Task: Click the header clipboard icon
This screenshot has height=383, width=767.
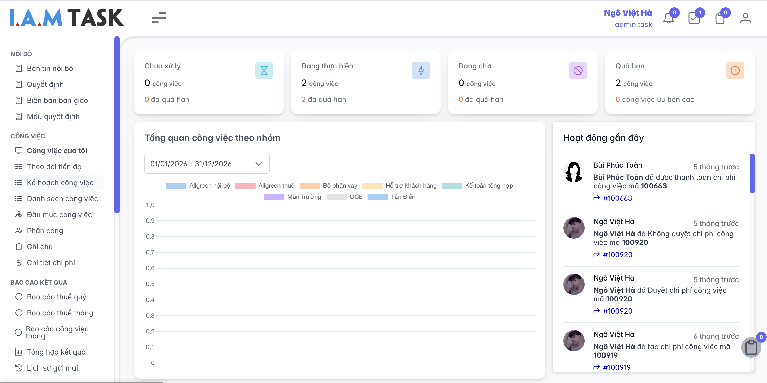Action: [x=720, y=19]
